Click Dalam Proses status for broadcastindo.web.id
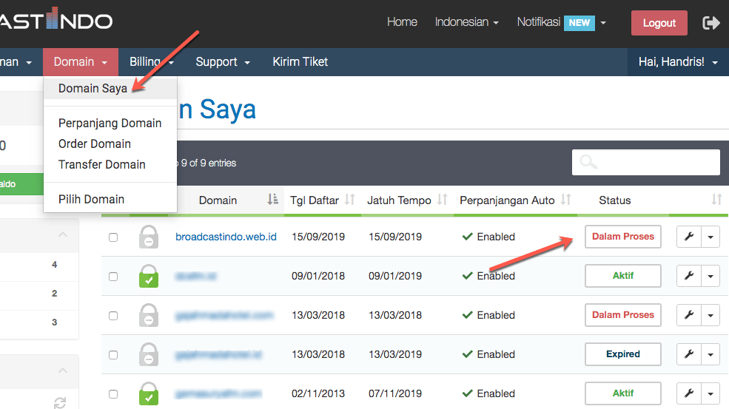Viewport: 729px width, 409px height. click(622, 237)
